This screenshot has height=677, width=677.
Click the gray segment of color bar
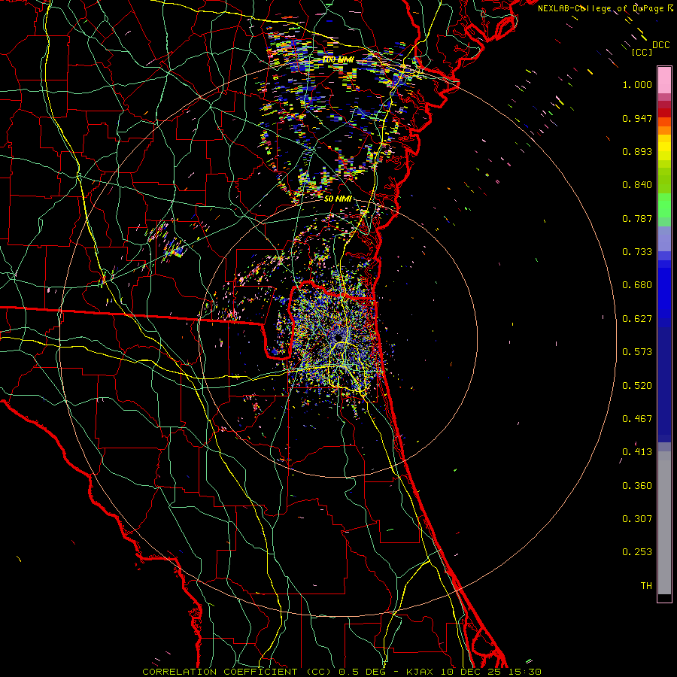664,523
